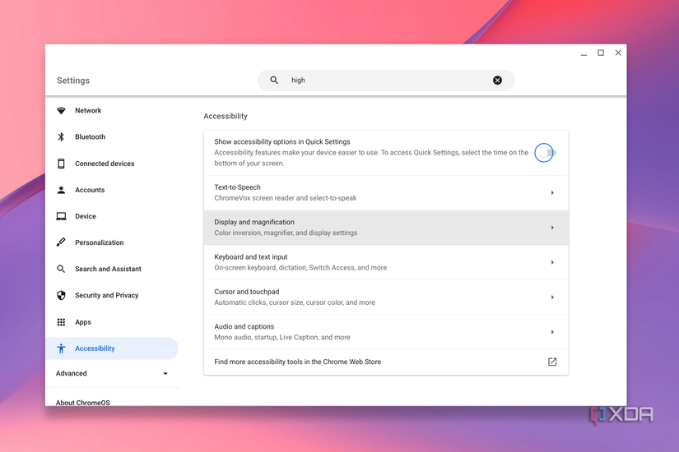679x452 pixels.
Task: Minimize the Settings window
Action: (584, 53)
